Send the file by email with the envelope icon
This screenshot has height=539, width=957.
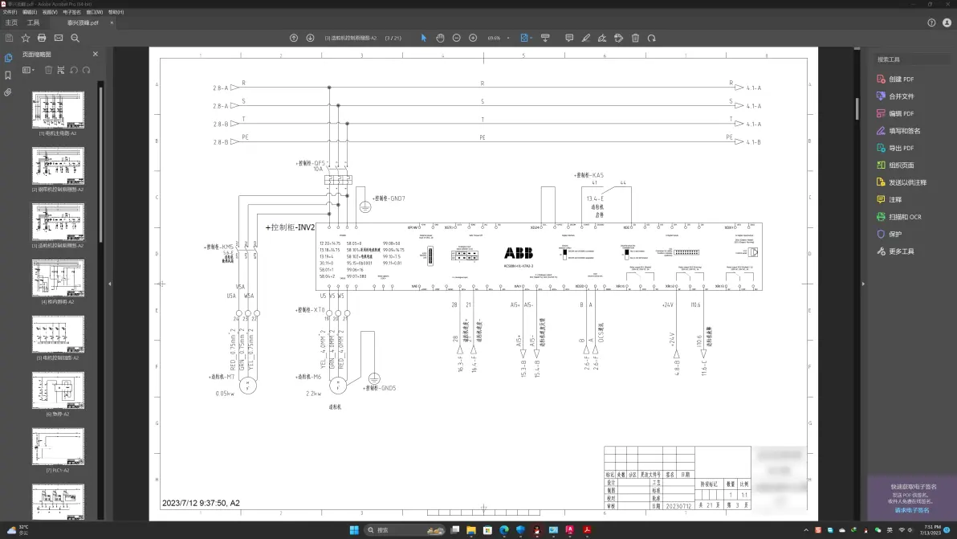click(x=59, y=38)
